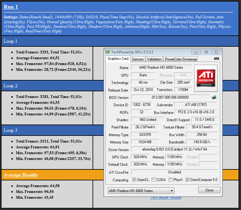241x210 pixels.
Task: Click the Pixel Fillrate value 26.2 GPixel/s
Action: [145, 127]
